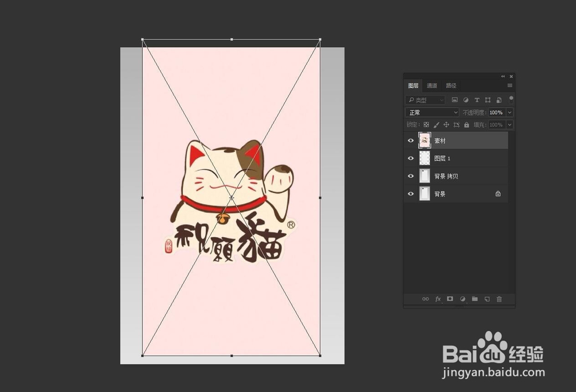
Task: Create a new layer icon
Action: pyautogui.click(x=487, y=299)
